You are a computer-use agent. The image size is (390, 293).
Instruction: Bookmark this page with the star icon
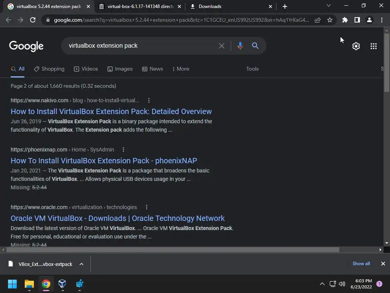click(x=330, y=20)
